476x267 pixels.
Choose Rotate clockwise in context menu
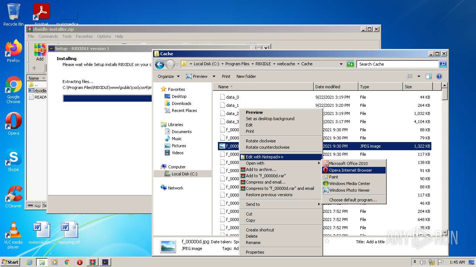[x=281, y=141]
